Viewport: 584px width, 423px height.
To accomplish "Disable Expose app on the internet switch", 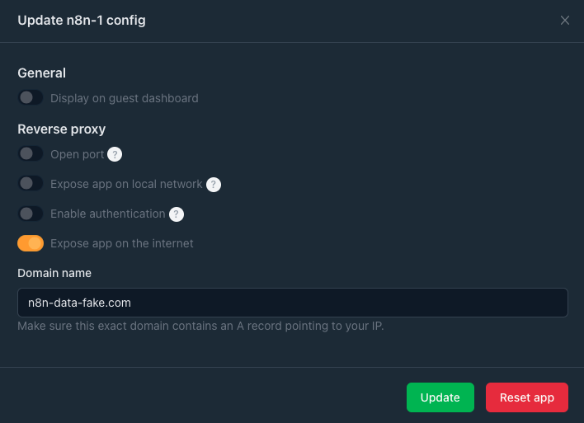I will [31, 243].
